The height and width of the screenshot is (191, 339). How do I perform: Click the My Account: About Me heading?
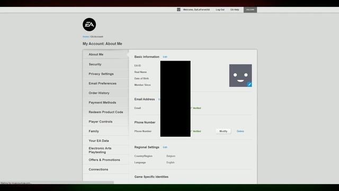point(102,44)
